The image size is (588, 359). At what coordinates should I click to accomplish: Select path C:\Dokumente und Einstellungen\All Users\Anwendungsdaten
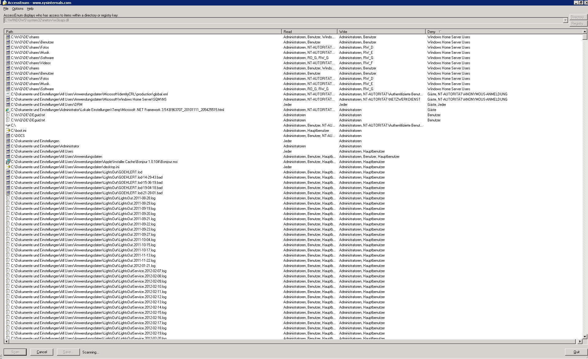coord(57,157)
